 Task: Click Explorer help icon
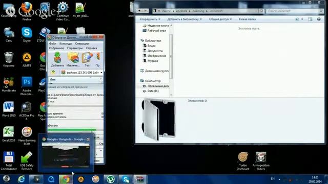(319, 19)
